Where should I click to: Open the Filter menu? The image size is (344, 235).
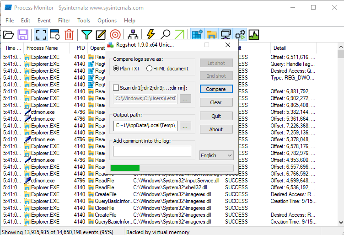click(x=64, y=21)
